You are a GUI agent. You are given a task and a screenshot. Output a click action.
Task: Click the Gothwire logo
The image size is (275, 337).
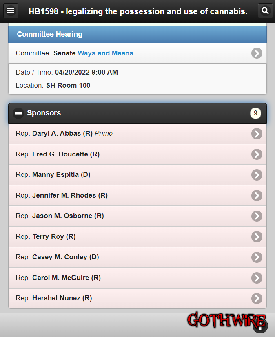[226, 320]
